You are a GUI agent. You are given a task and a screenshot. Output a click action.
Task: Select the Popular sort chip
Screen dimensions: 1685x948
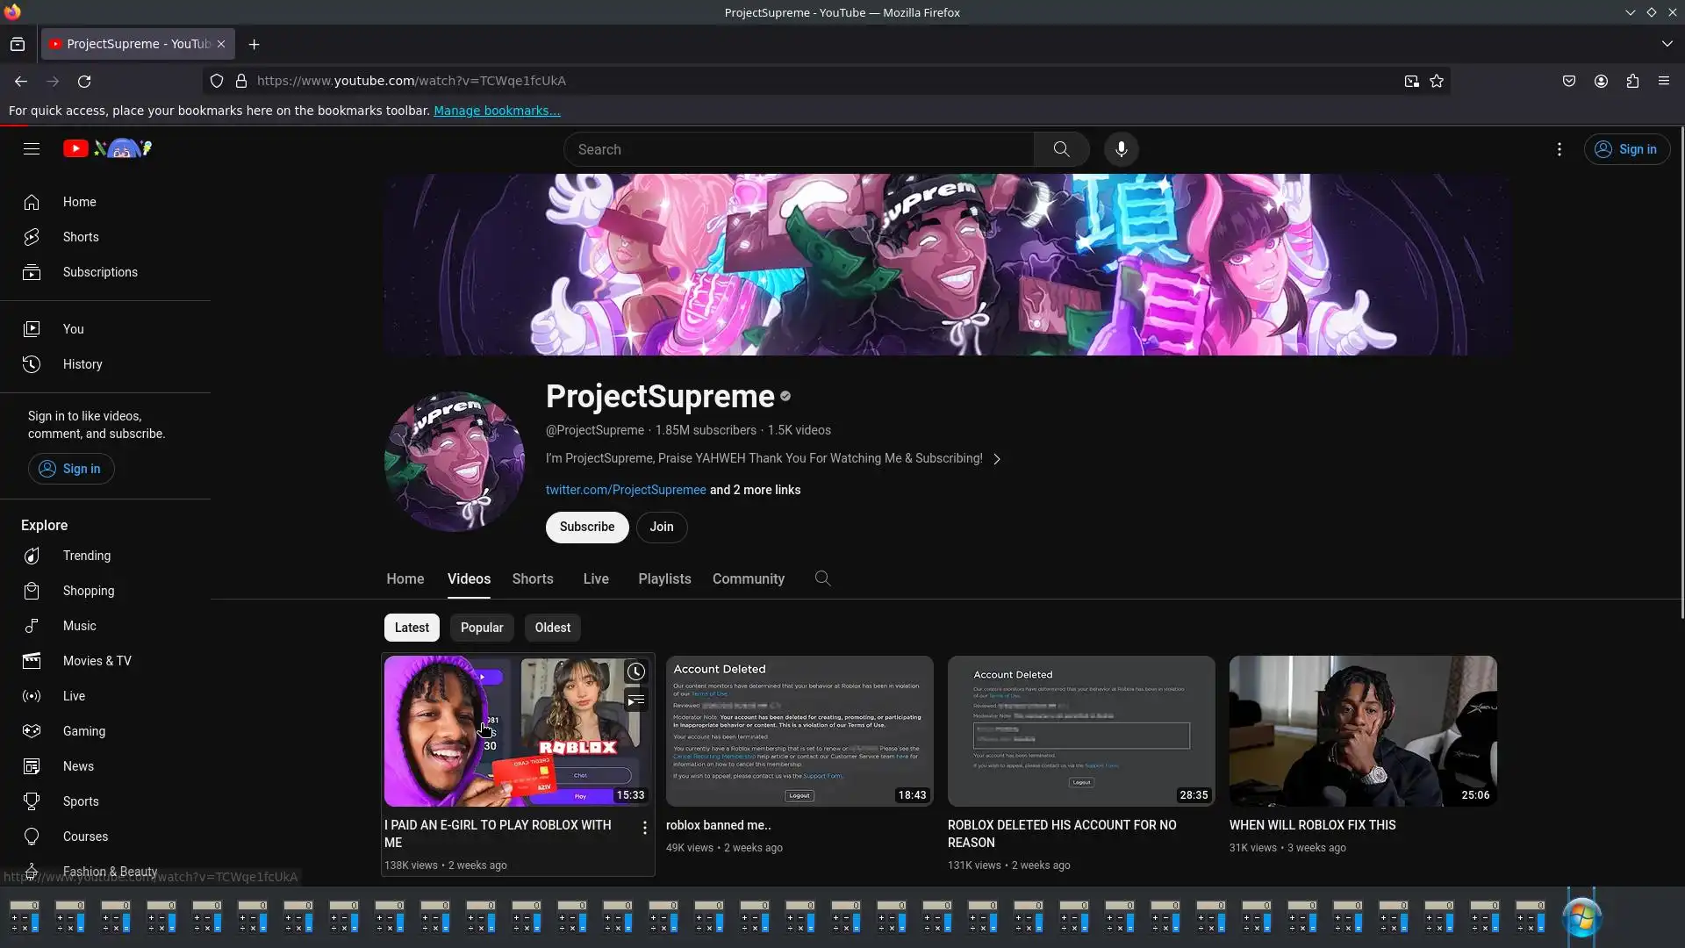[482, 628]
